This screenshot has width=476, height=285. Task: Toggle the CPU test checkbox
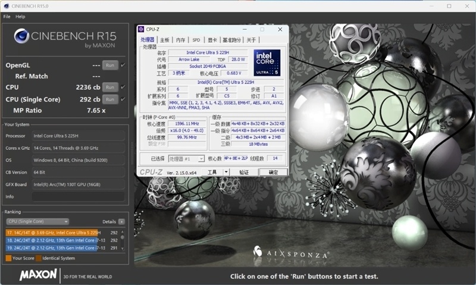pos(123,87)
